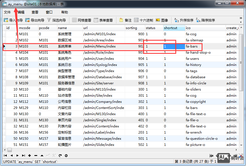Open the 查看 (View) menu
The image size is (246, 166).
tap(35, 12)
